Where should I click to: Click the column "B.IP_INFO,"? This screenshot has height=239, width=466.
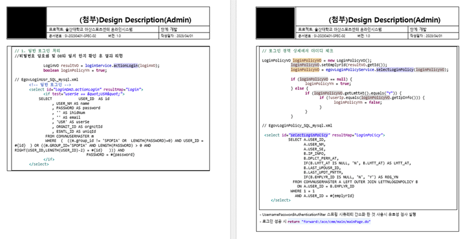315,154
